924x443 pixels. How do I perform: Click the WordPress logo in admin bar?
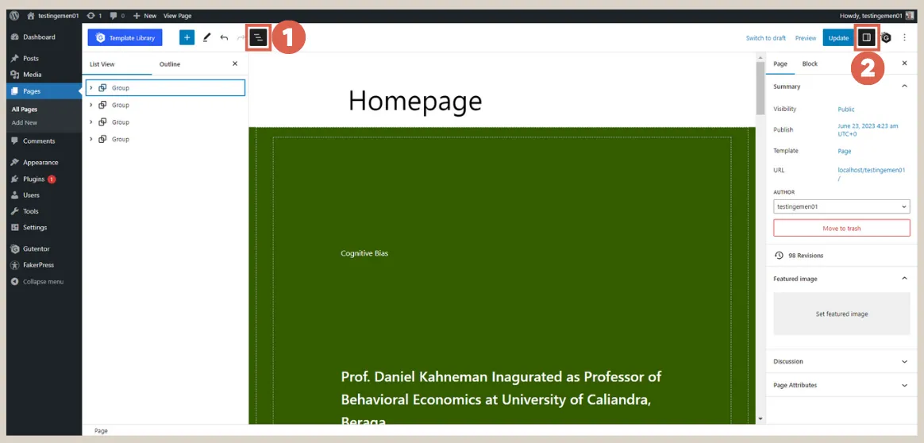pos(14,15)
